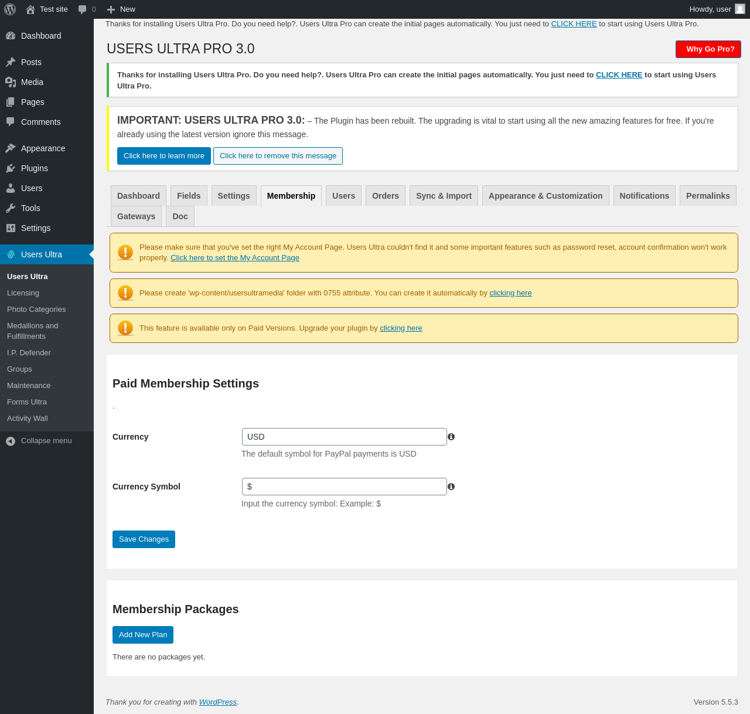Open the Sync & Import tab
Screen dimensions: 750x714
(444, 196)
